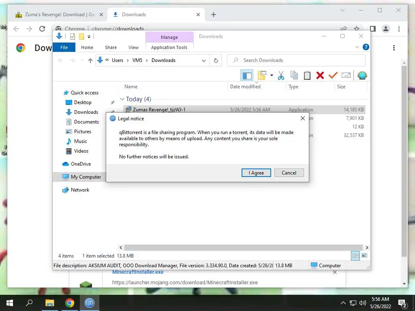Click Explorer forward navigation arrow
Screen dimensions: 415x311
(72, 61)
